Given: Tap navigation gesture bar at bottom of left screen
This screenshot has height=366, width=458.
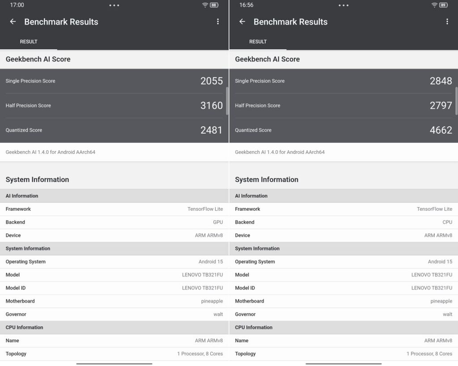Looking at the screenshot, I should [x=114, y=364].
